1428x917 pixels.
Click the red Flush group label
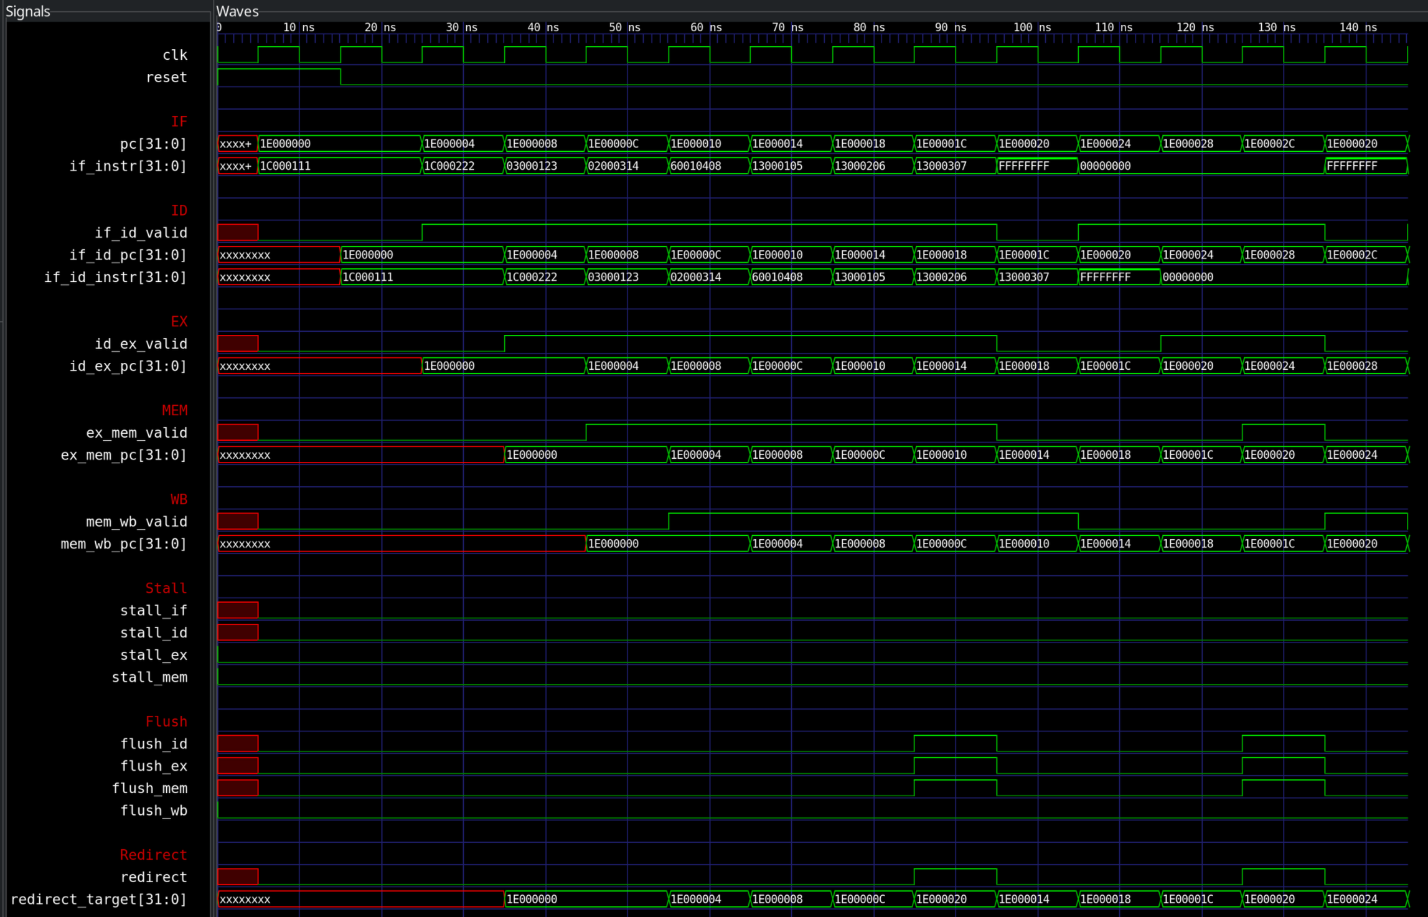[166, 722]
